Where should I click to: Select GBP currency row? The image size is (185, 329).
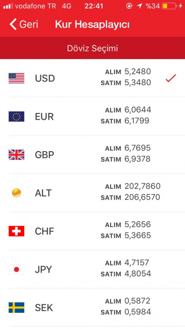[92, 154]
